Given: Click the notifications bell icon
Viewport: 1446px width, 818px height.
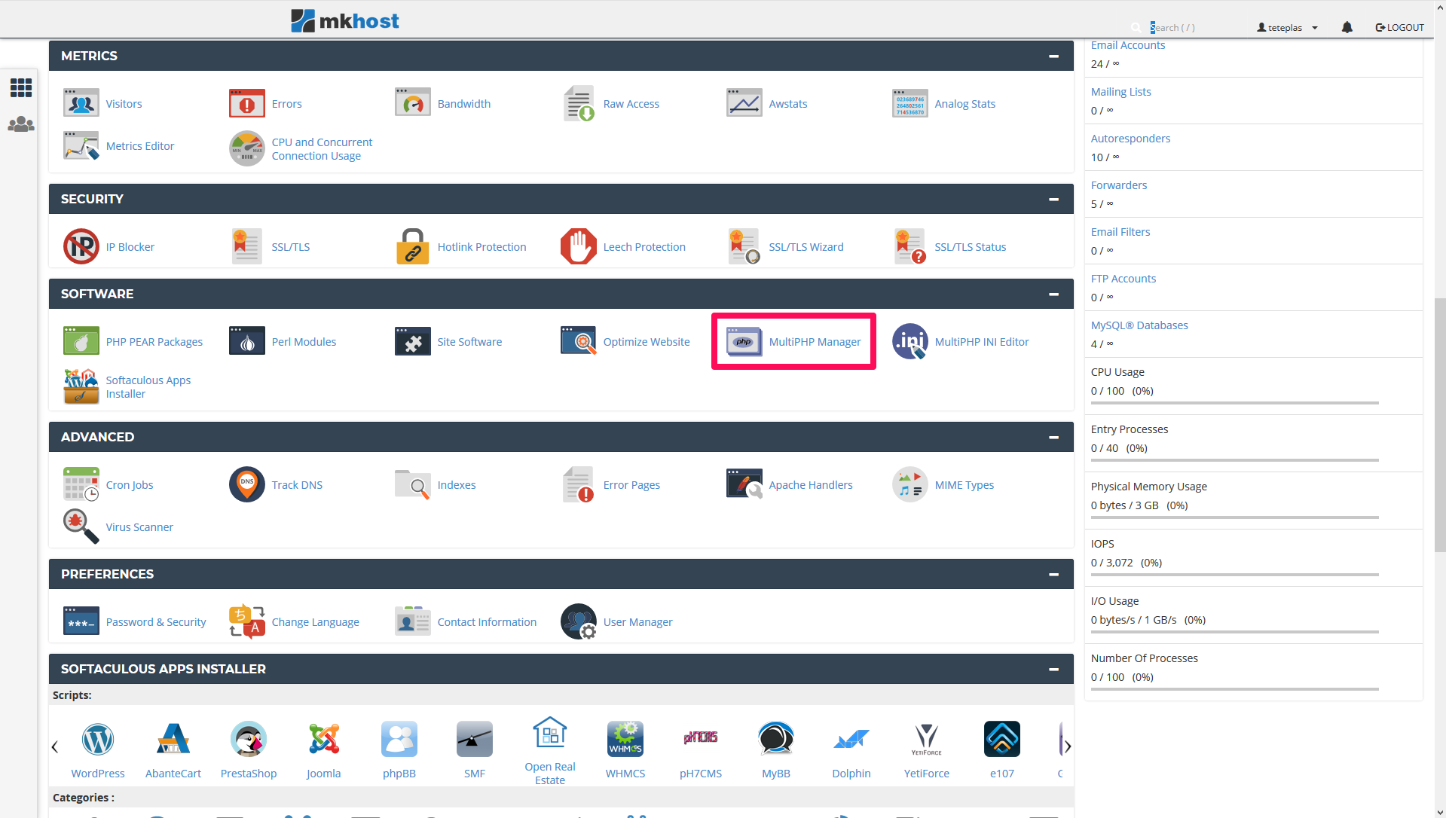Looking at the screenshot, I should [x=1347, y=27].
